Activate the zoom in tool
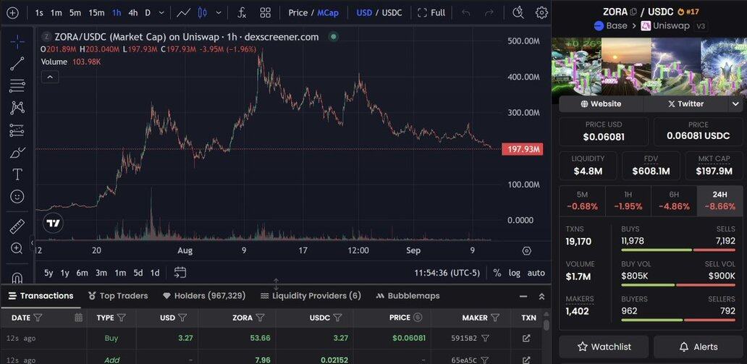 [x=17, y=248]
